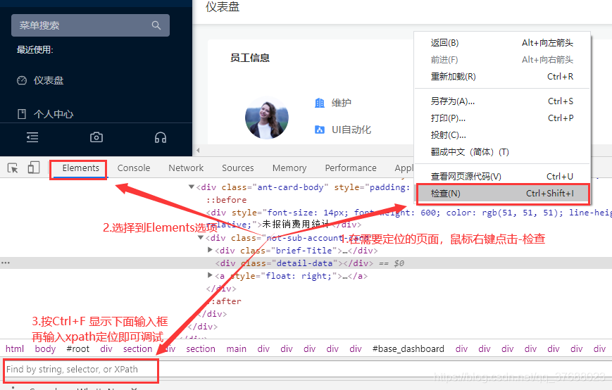The width and height of the screenshot is (612, 390).
Task: Click the 员工信息 card heading
Action: coord(250,58)
